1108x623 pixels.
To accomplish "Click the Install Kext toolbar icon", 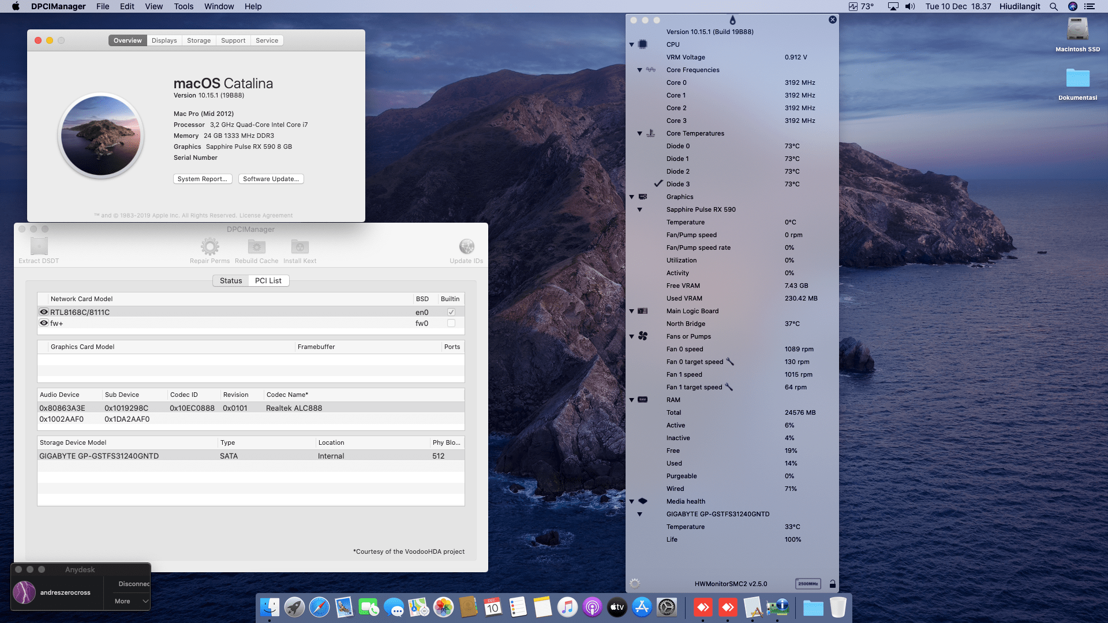I will 300,247.
